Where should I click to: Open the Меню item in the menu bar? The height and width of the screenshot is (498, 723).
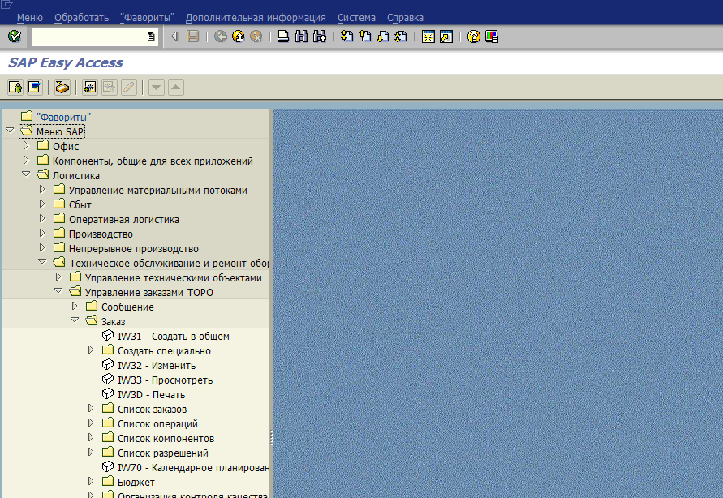coord(29,18)
